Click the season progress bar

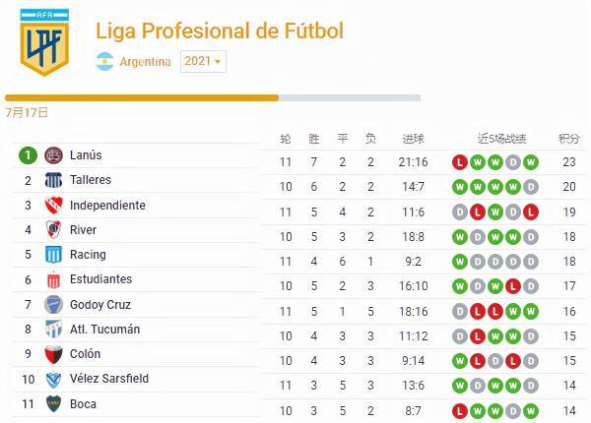click(213, 97)
